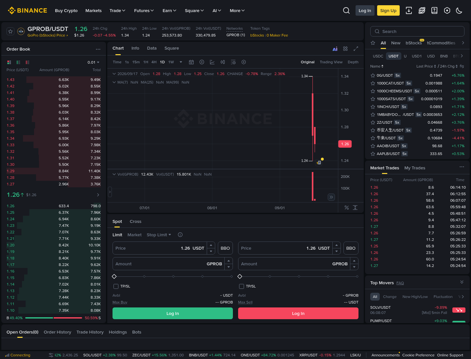Click the Sign Up button
This screenshot has height=359, width=471.
click(388, 10)
